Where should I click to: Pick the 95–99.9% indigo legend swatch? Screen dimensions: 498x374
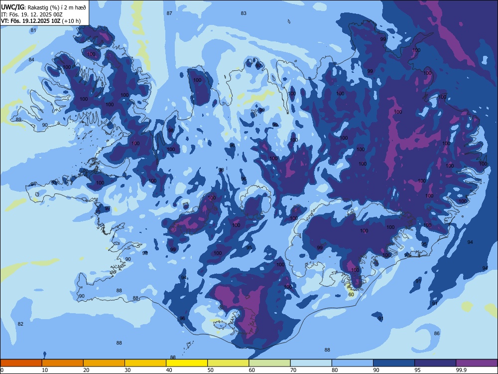[x=435, y=363]
